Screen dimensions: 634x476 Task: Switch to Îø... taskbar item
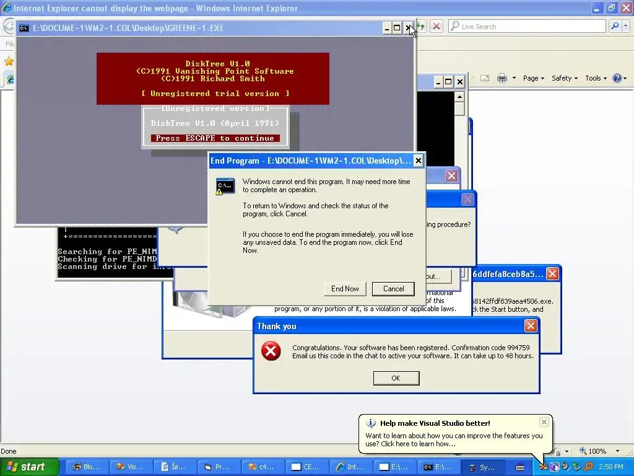(x=174, y=467)
